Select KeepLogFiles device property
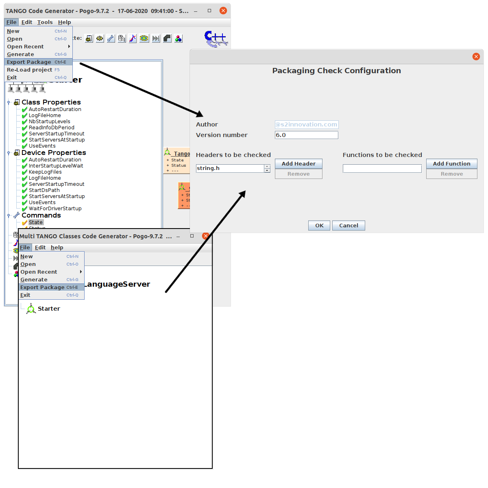The width and height of the screenshot is (488, 488). click(45, 172)
